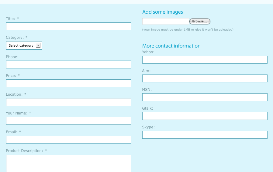Click the Product Description text area

tap(69, 163)
